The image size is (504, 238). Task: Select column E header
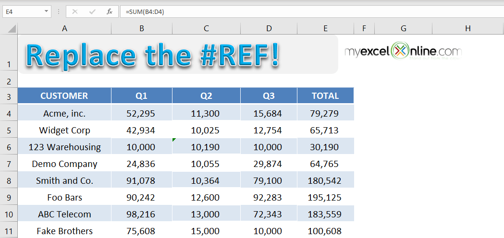click(326, 29)
